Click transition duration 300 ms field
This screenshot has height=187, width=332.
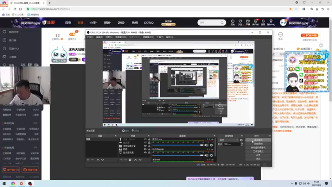[x=232, y=144]
